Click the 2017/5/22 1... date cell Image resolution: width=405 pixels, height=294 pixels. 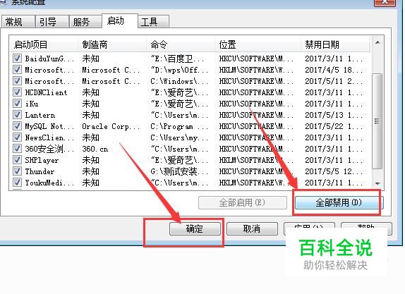[334, 126]
